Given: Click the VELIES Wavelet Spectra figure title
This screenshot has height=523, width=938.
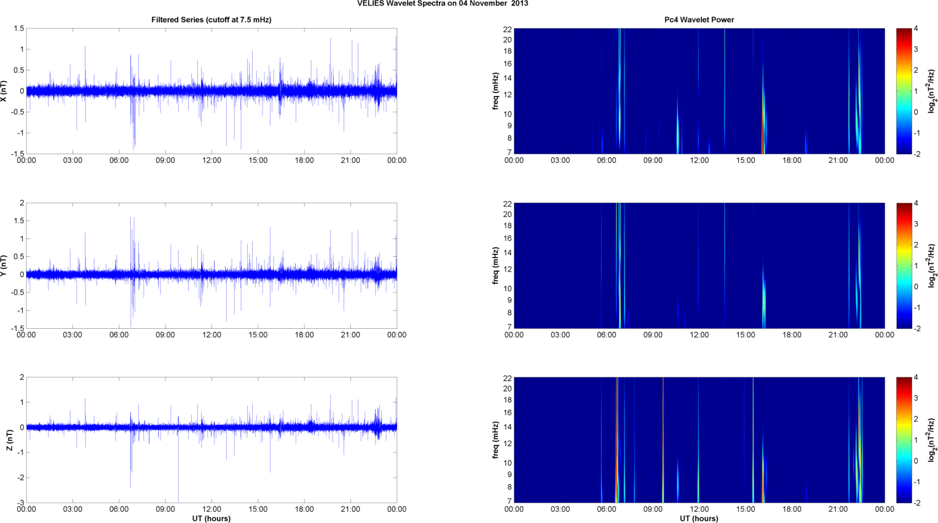Looking at the screenshot, I should (x=443, y=4).
